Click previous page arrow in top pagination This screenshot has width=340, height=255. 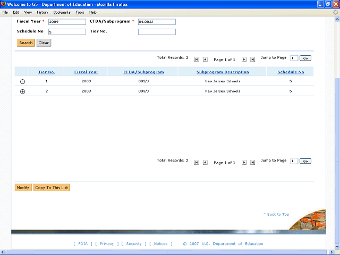(x=205, y=59)
